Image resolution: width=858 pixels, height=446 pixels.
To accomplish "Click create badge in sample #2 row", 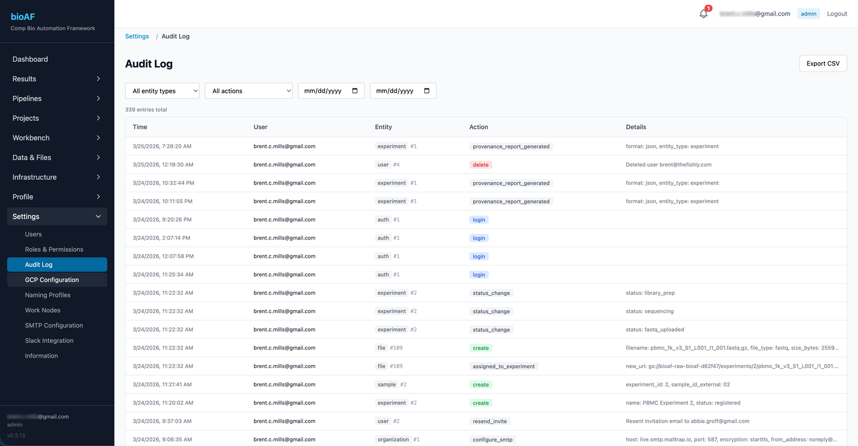I will click(x=481, y=385).
